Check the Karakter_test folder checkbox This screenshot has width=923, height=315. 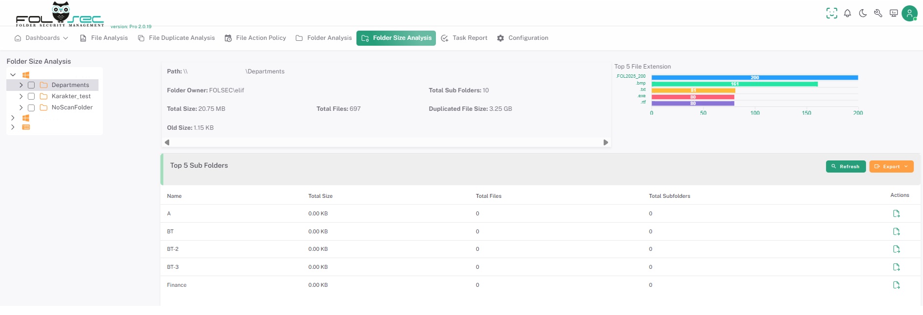[x=31, y=96]
